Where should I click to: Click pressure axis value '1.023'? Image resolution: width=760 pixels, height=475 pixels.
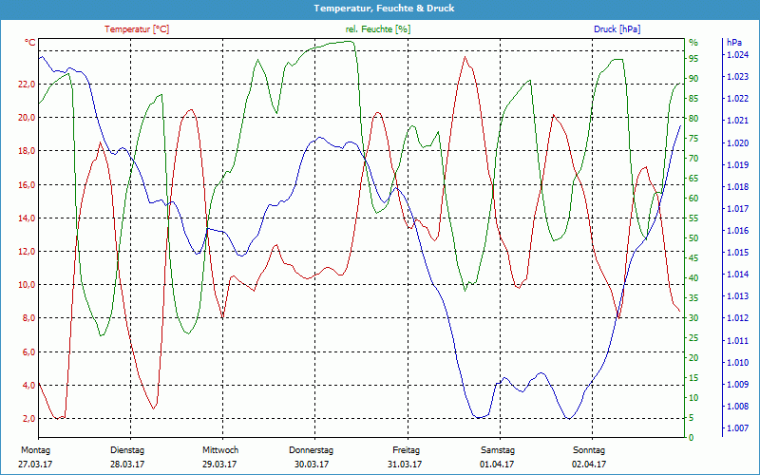[738, 77]
